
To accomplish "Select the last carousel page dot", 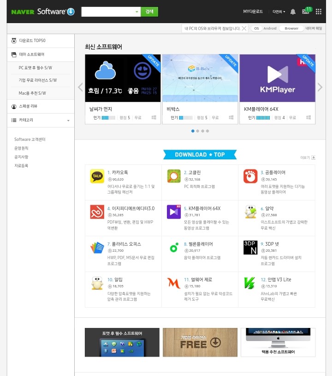I will pyautogui.click(x=208, y=131).
